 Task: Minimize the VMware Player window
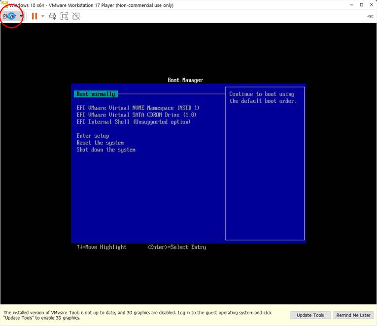pos(350,5)
